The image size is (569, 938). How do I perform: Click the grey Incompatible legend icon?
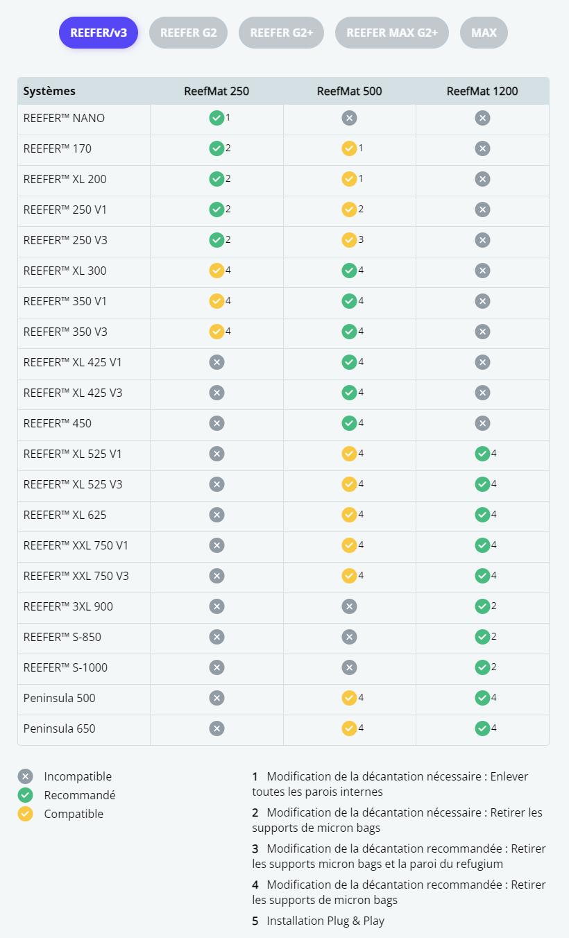26,776
